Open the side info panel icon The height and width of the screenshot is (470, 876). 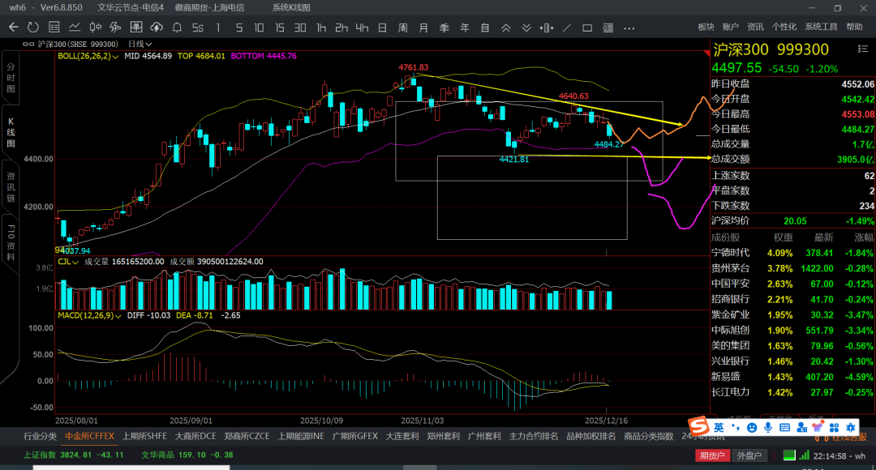click(x=608, y=28)
